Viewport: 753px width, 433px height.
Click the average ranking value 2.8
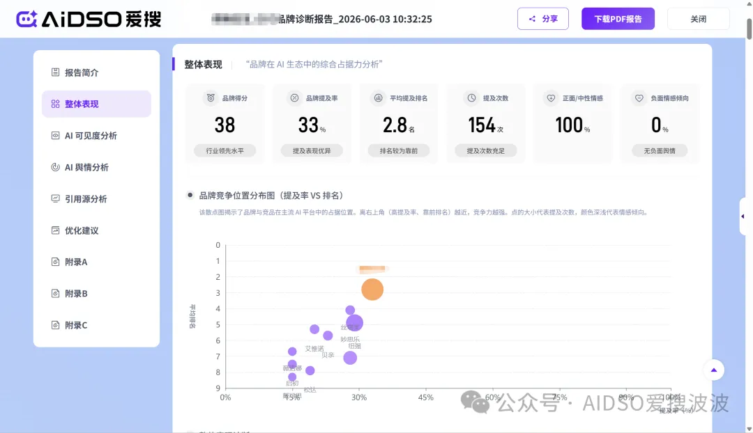[x=399, y=125]
